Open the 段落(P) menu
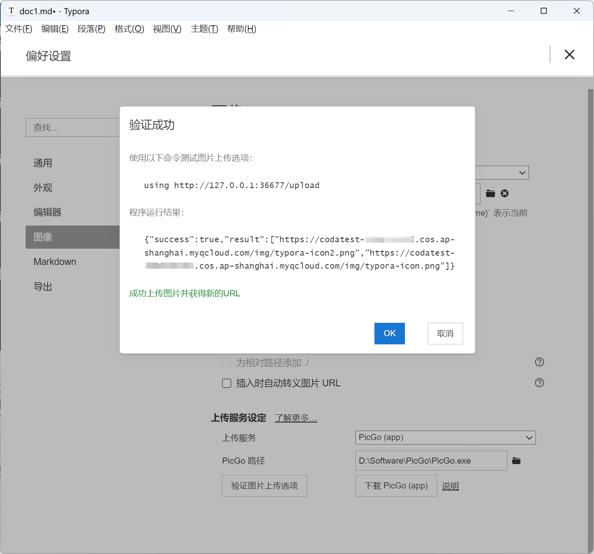The height and width of the screenshot is (554, 594). (91, 29)
